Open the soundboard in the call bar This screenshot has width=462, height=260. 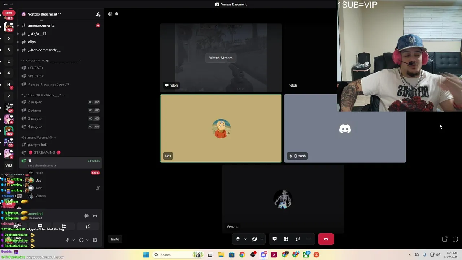pyautogui.click(x=297, y=239)
